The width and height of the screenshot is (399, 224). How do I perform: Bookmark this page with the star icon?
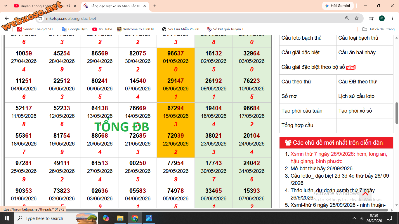(357, 18)
